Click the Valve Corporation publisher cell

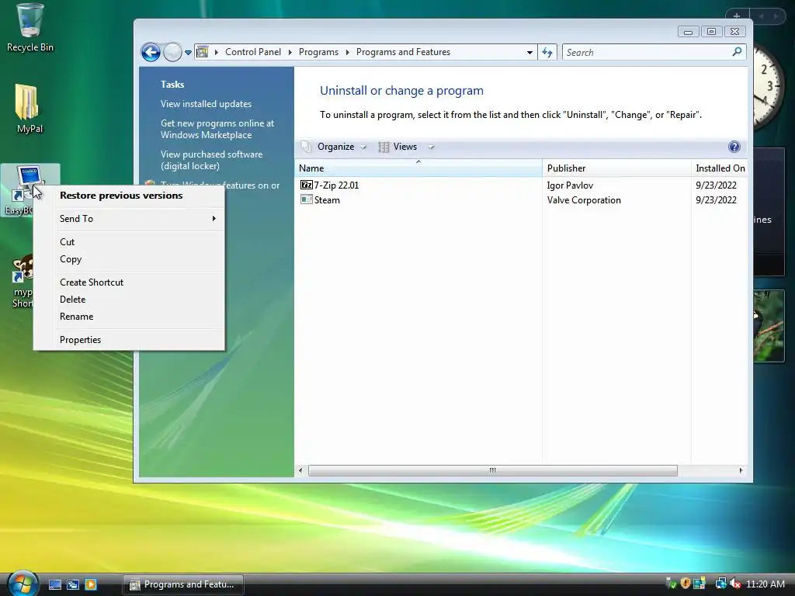click(x=584, y=200)
